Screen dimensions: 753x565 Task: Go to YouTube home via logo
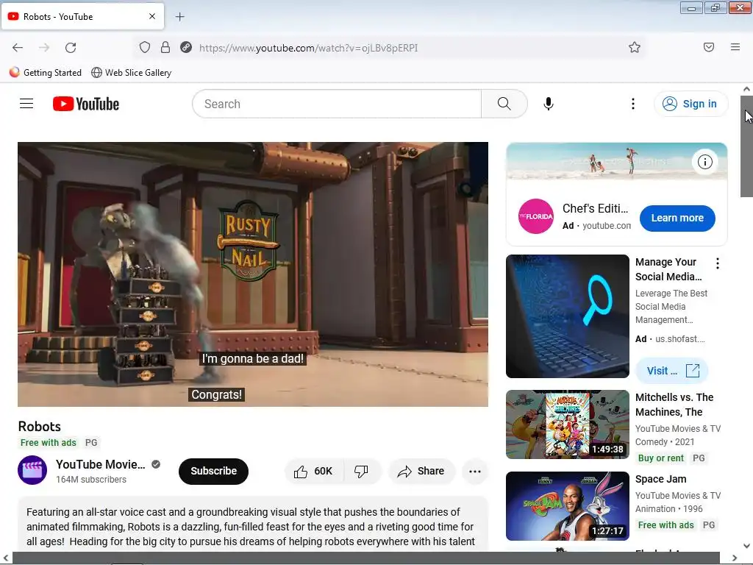pos(86,104)
